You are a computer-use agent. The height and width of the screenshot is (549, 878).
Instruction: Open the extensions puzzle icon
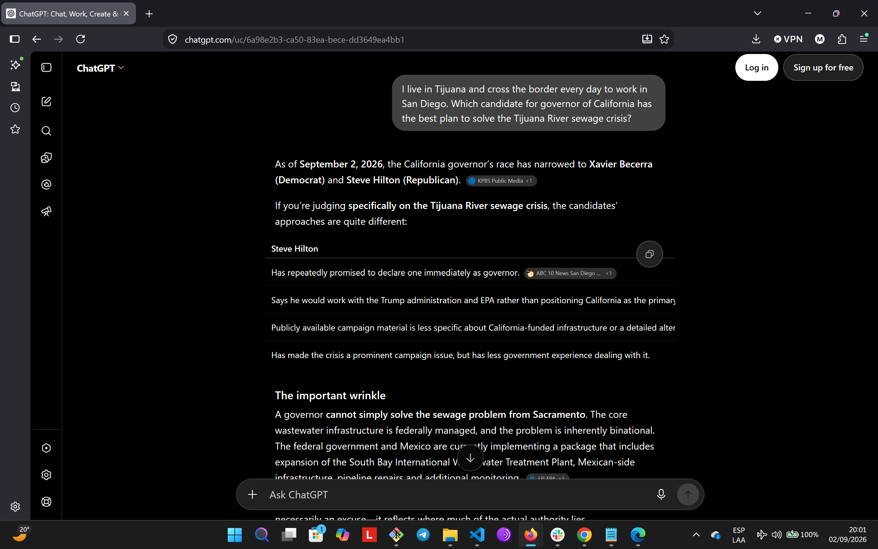[842, 39]
